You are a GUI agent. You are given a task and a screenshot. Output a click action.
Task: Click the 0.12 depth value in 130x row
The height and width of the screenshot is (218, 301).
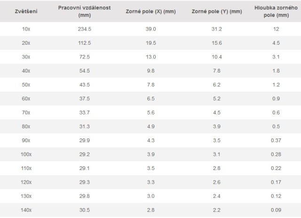[x=276, y=196]
